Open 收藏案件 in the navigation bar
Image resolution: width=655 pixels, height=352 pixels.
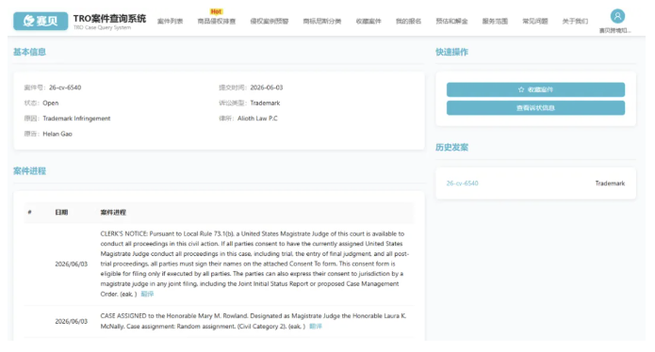coord(368,22)
